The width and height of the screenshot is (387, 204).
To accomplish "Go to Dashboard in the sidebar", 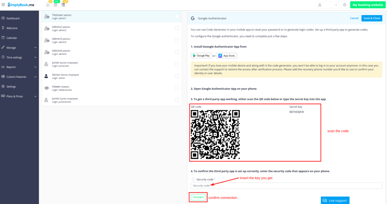I will (13, 18).
